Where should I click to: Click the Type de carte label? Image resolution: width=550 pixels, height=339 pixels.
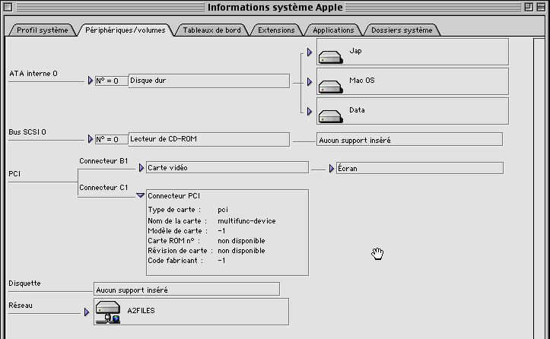click(174, 210)
